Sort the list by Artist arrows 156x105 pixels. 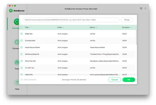tap(63, 27)
